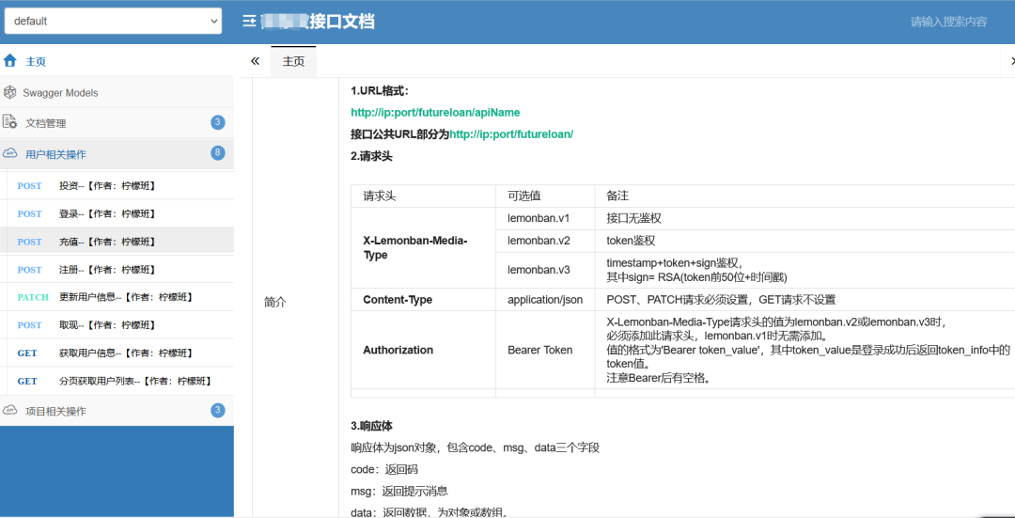Click the double-left arrow tab scroll icon
The image size is (1015, 518).
(255, 61)
